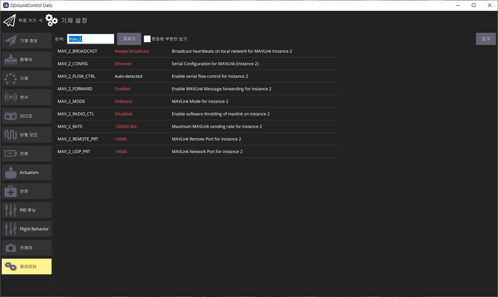Viewport: 498px width, 297px height.
Task: Open the 전원 battery power icon
Action: click(x=11, y=154)
